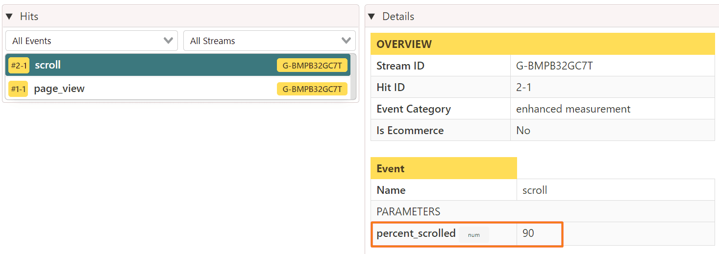
Task: Click the PARAMETERS row
Action: (543, 211)
